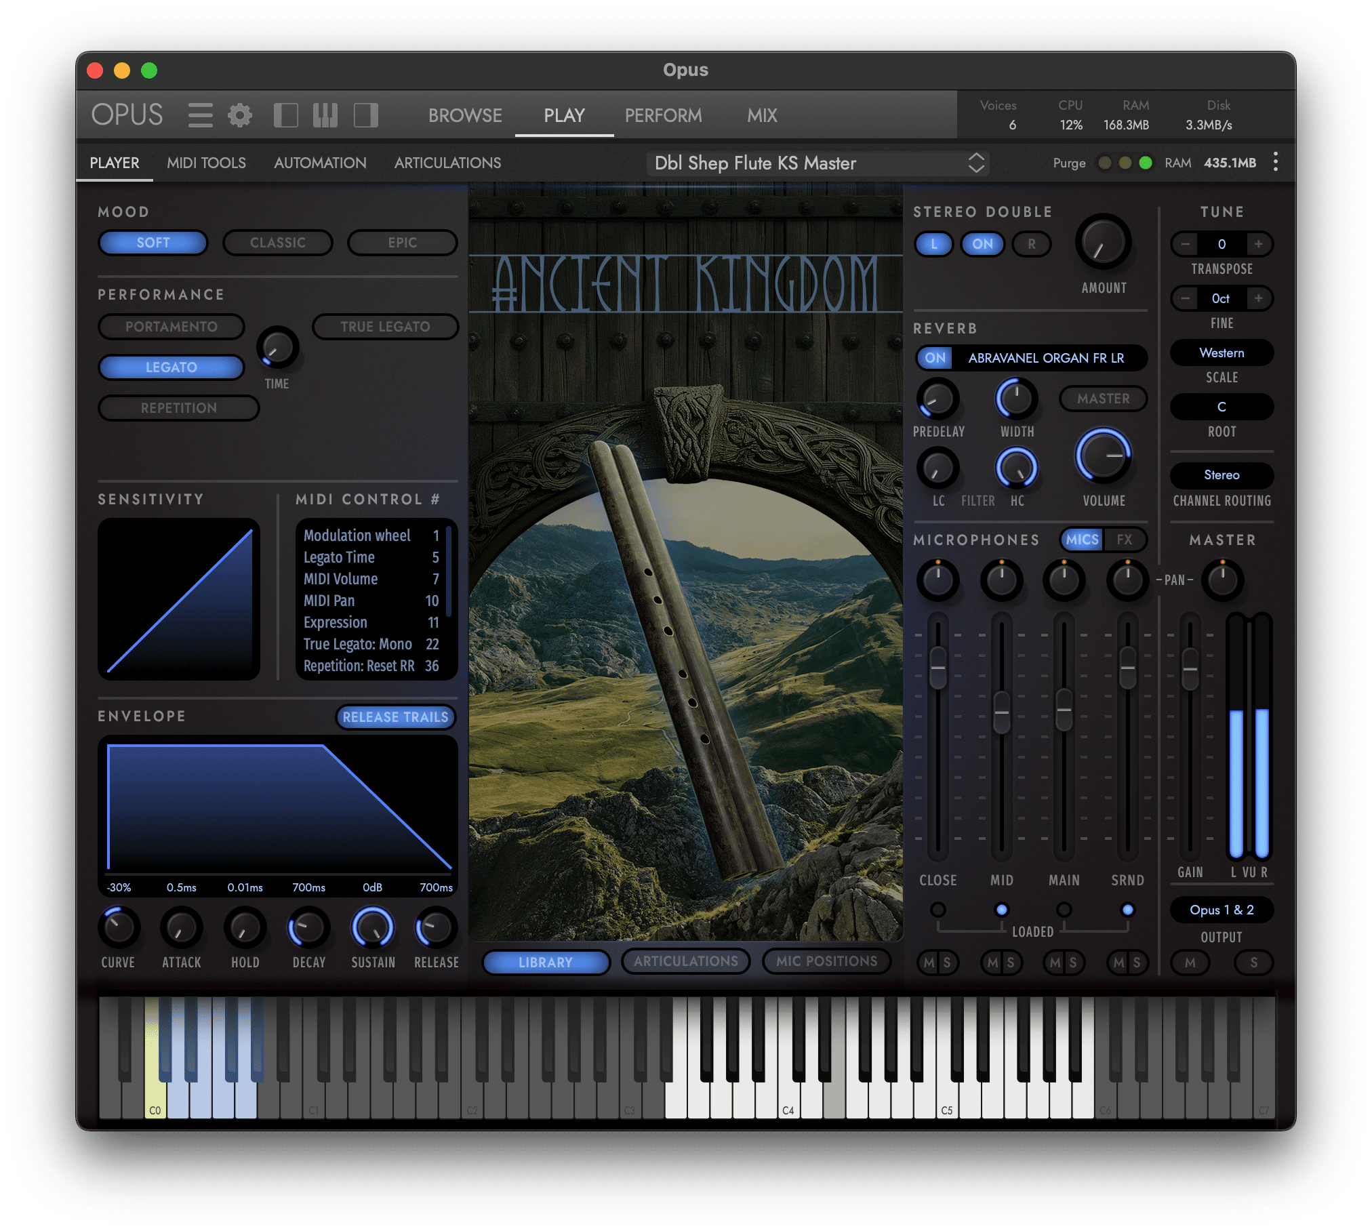
Task: Show the Mic Positions view
Action: 826,961
